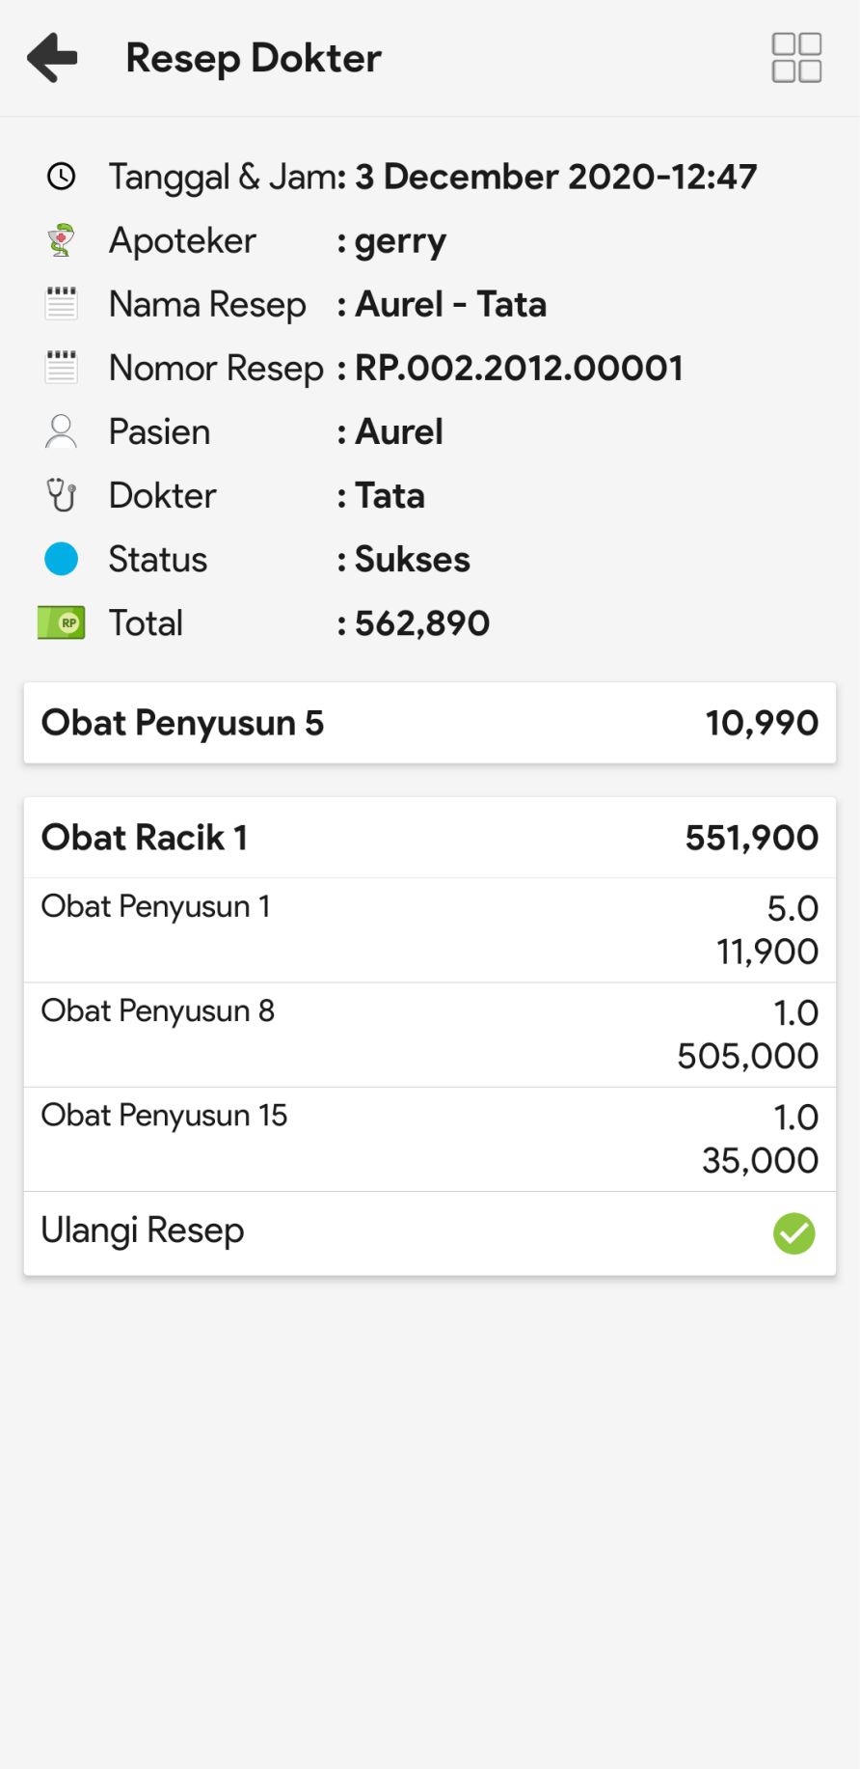Tap the Ulangi Resep label
This screenshot has width=860, height=1769.
pos(143,1230)
